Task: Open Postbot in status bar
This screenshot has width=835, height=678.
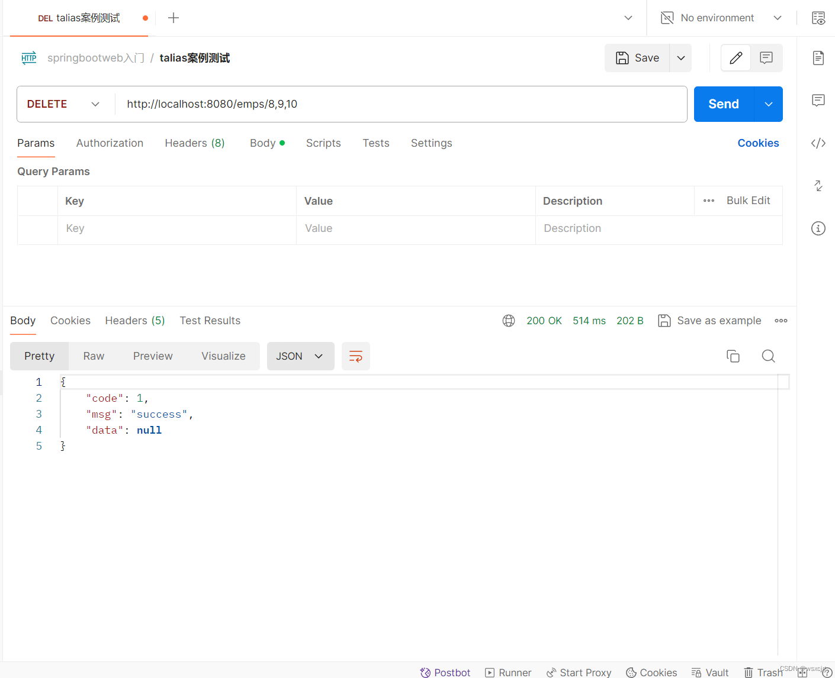Action: point(445,673)
